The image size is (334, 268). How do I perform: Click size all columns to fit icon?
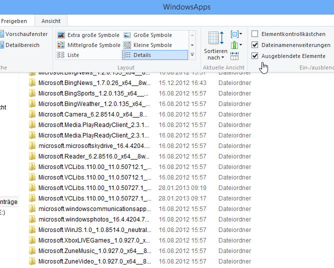(234, 56)
